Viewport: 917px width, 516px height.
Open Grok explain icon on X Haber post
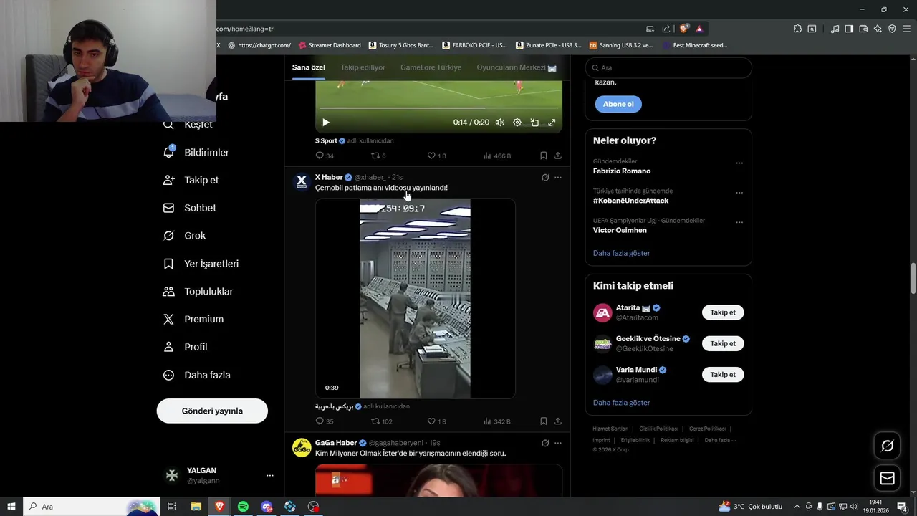tap(545, 178)
